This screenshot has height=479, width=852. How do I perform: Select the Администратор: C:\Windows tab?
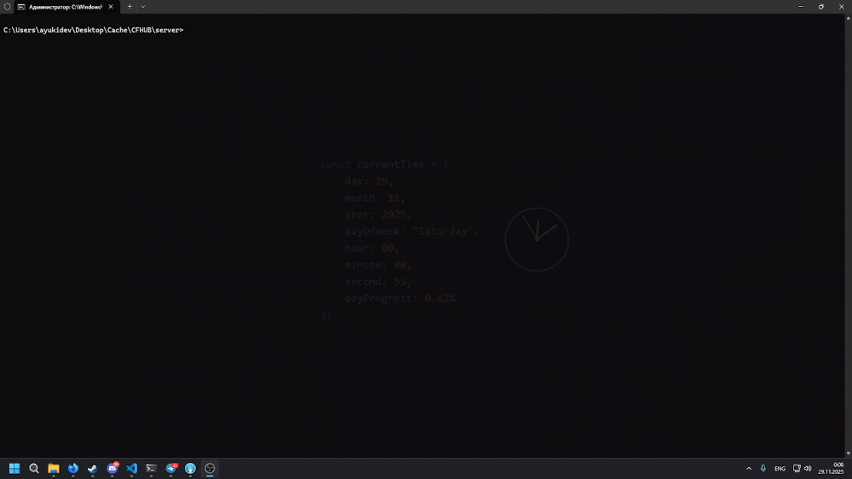coord(66,7)
